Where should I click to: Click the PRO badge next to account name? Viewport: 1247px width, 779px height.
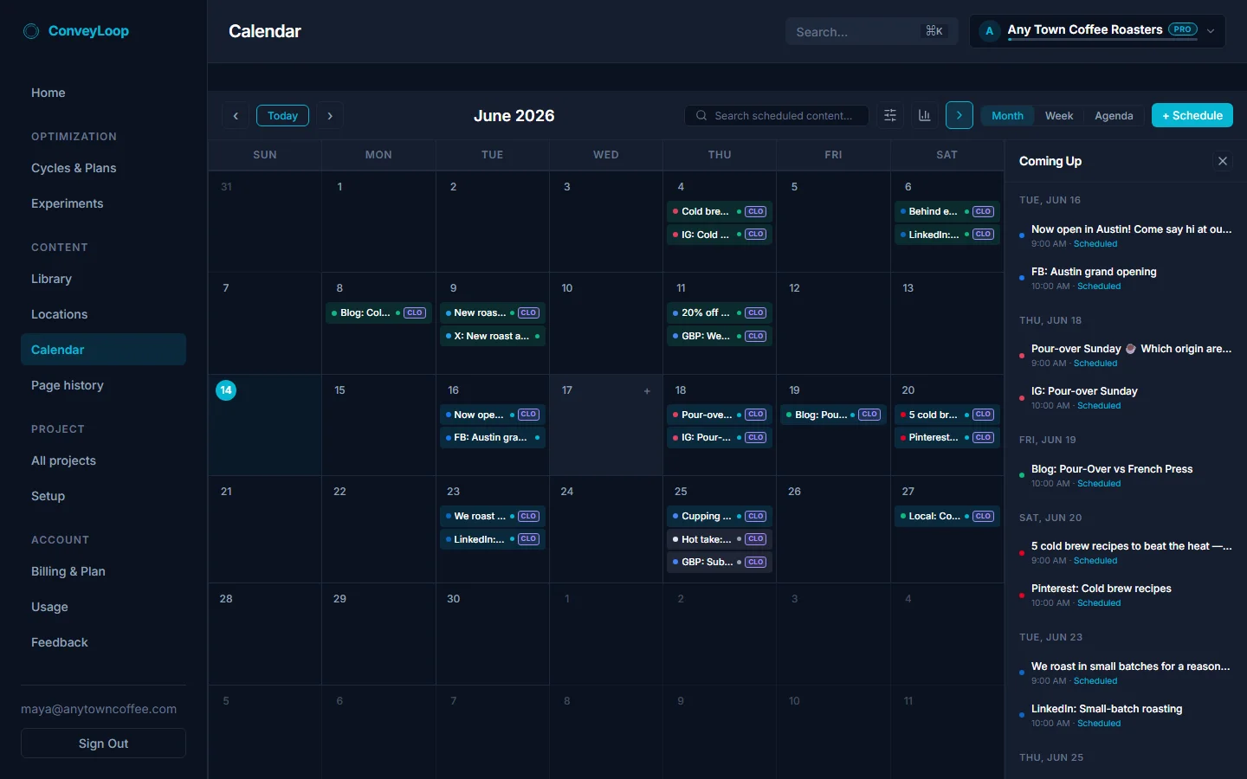point(1183,29)
